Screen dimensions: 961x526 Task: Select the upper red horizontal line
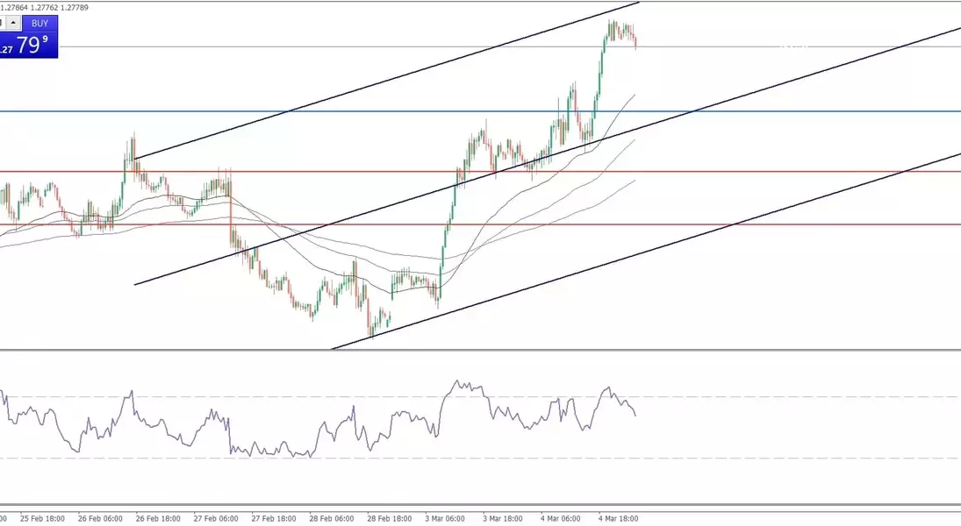(x=351, y=172)
